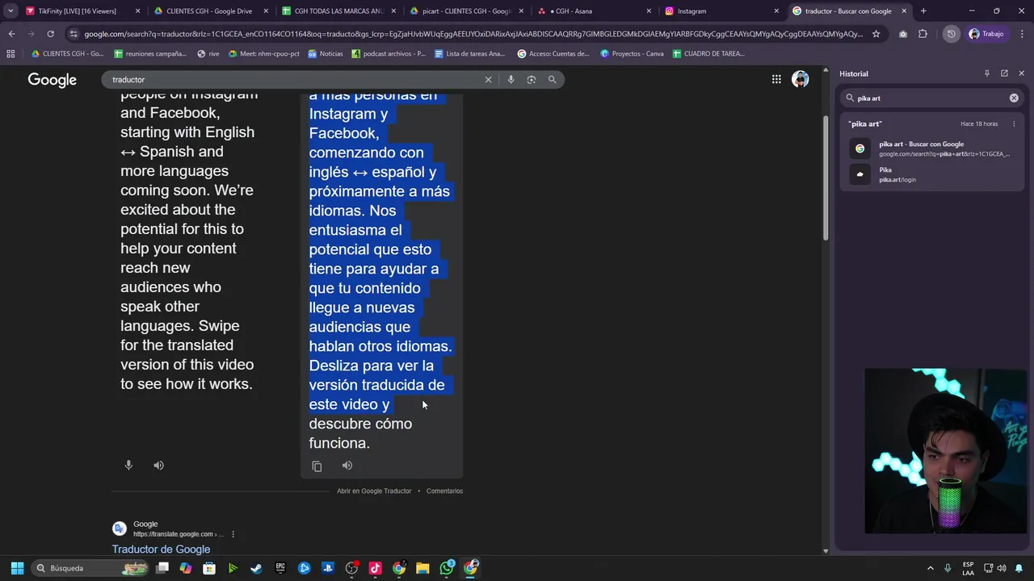Open the 'Noticias' bookmark

tap(325, 54)
